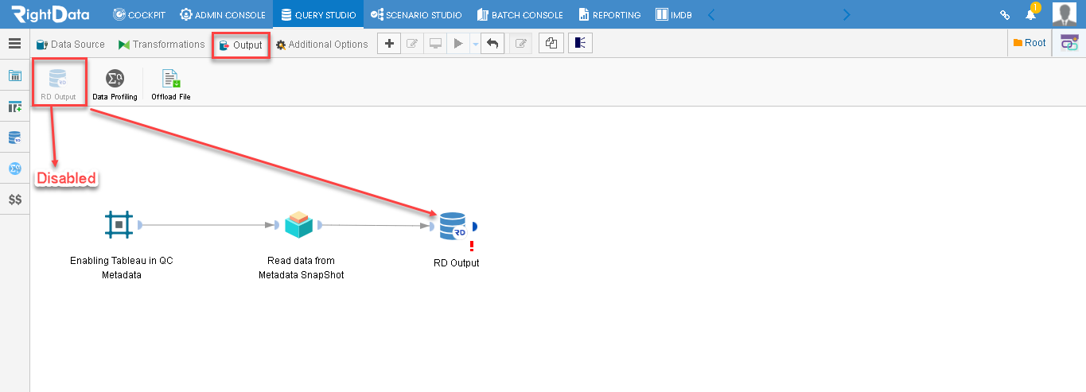
Task: Click the run play button
Action: click(458, 44)
